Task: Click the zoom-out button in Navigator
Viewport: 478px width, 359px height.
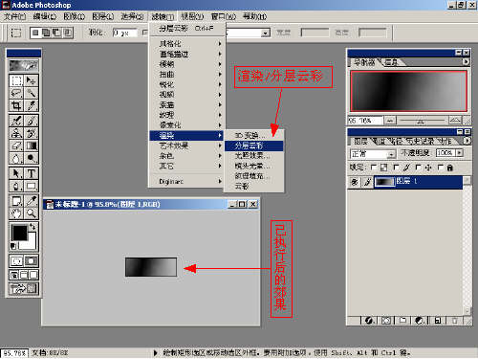Action: pyautogui.click(x=390, y=121)
